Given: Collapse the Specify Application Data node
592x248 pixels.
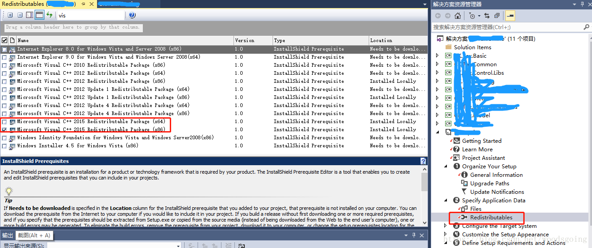Looking at the screenshot, I should pyautogui.click(x=446, y=200).
